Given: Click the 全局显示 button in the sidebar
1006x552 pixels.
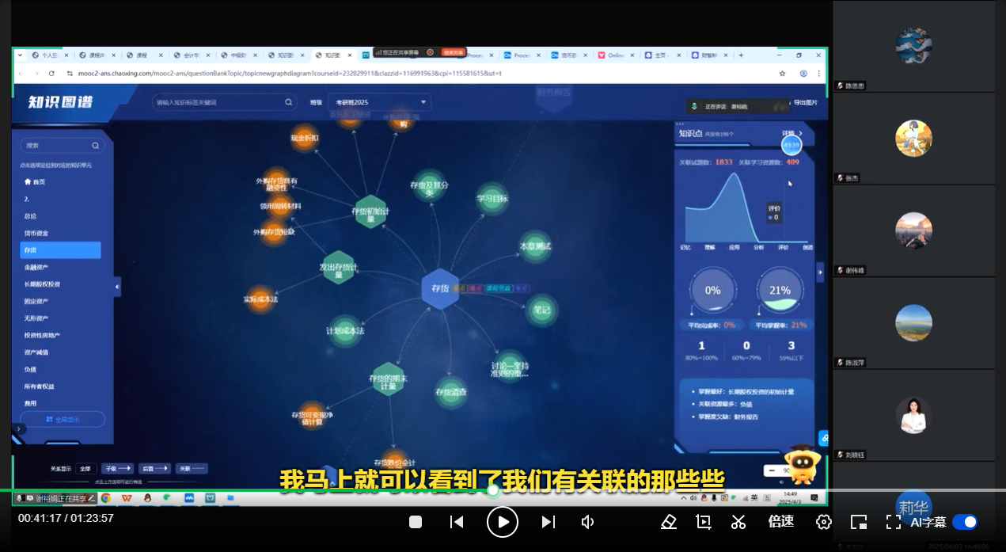Looking at the screenshot, I should pos(62,418).
